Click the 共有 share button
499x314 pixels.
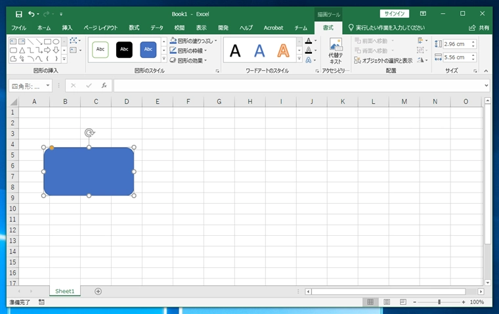pos(479,28)
